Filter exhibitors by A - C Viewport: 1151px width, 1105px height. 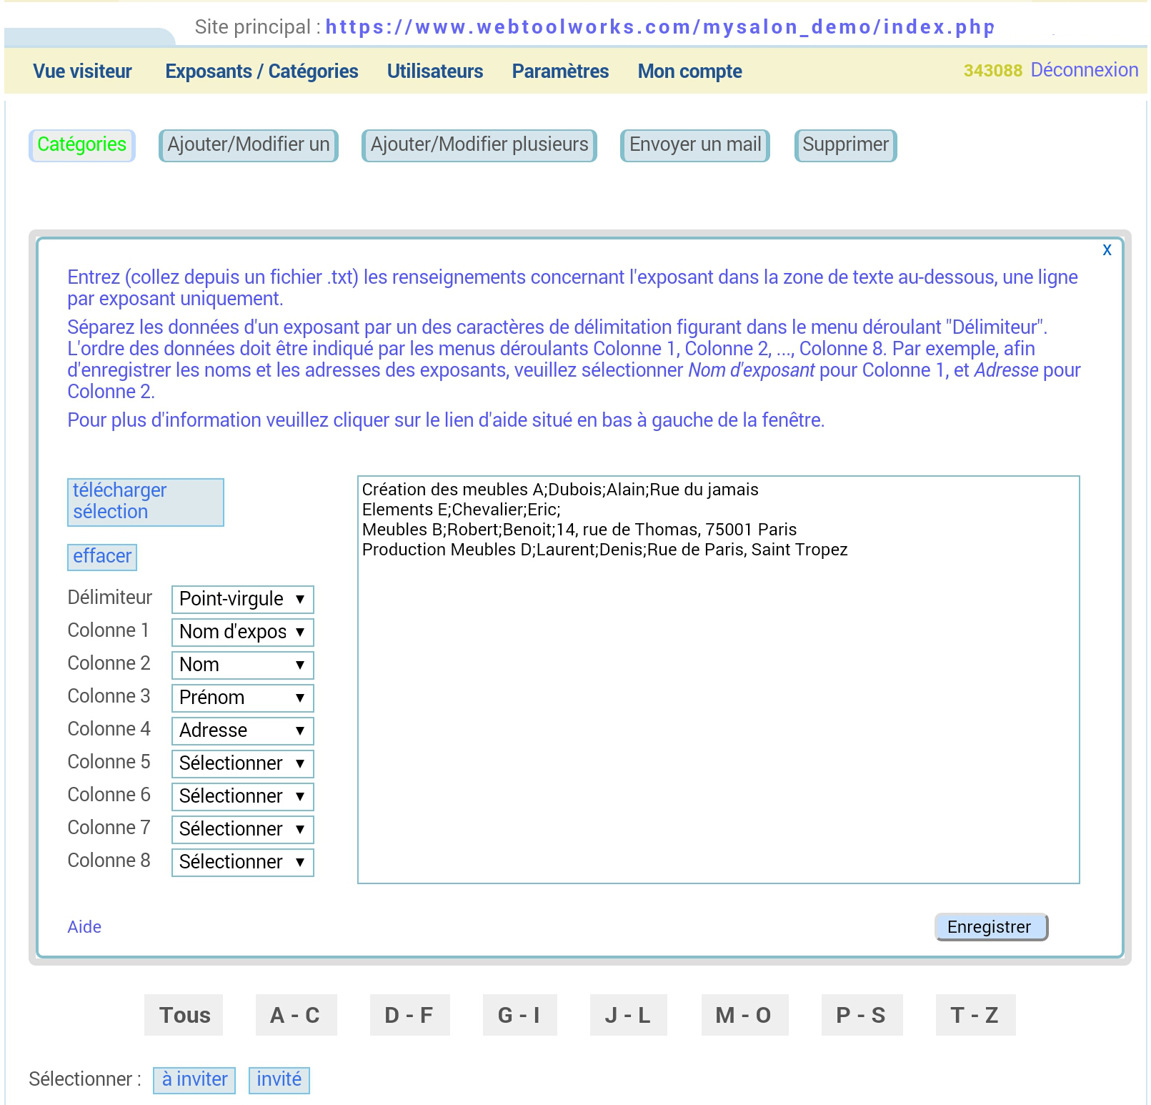pyautogui.click(x=296, y=1015)
